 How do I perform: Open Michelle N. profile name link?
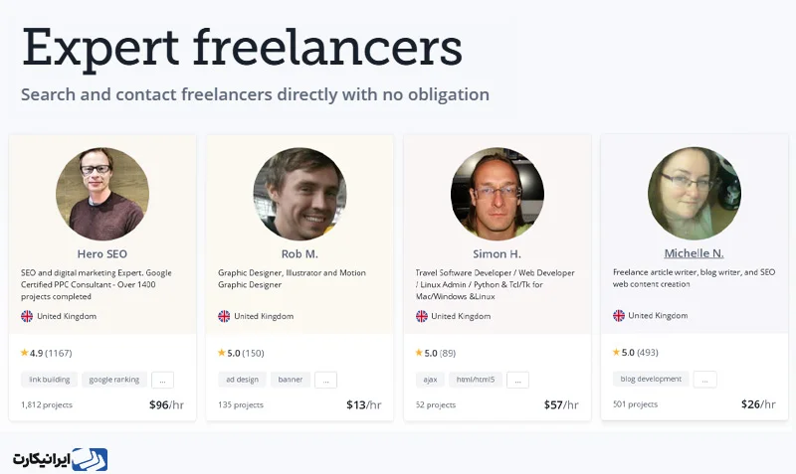tap(694, 253)
